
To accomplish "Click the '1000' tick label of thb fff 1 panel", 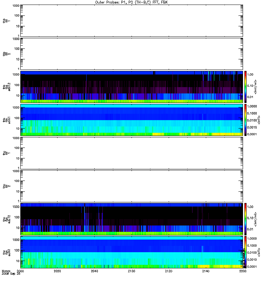I will point(16,6).
